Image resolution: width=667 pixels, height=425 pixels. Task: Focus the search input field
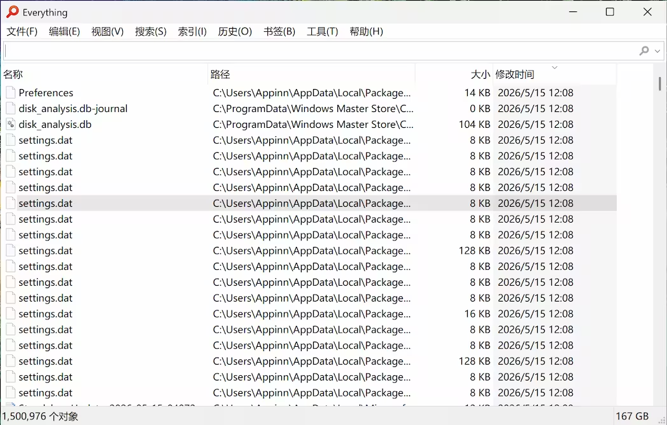320,51
